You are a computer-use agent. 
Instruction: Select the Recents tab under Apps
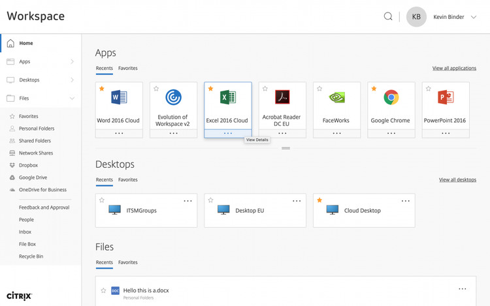coord(105,68)
